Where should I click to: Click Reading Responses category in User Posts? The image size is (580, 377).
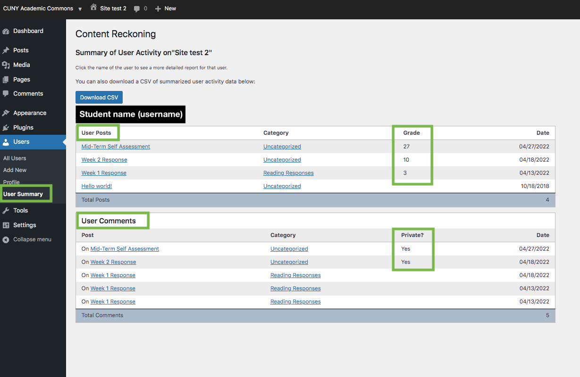[288, 173]
